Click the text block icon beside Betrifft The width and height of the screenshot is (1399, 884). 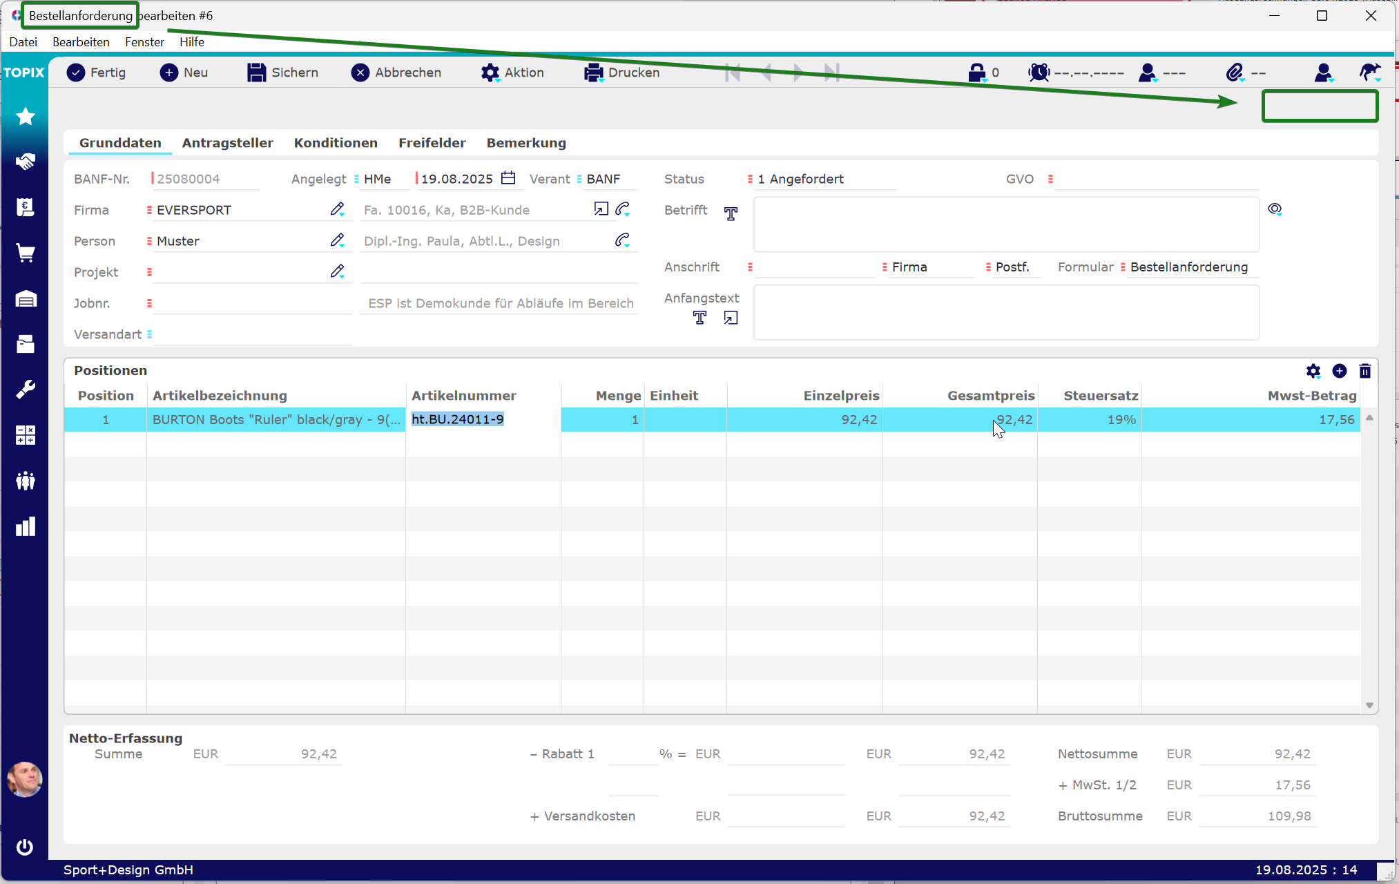[731, 213]
